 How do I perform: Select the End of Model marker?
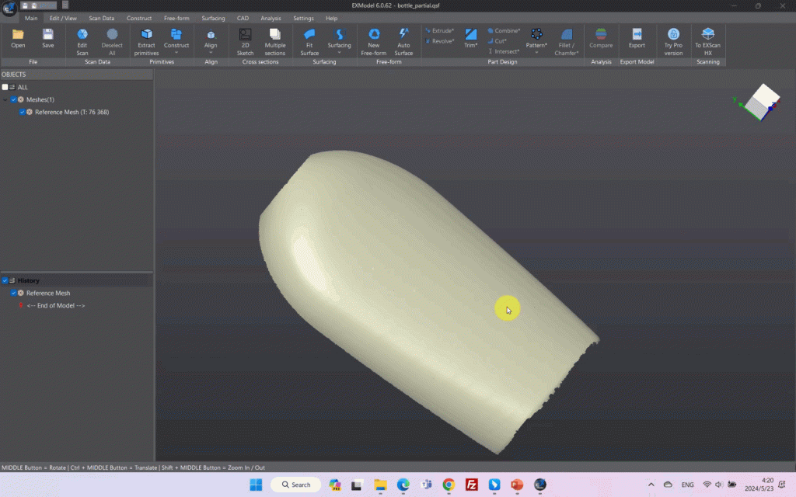pyautogui.click(x=55, y=305)
